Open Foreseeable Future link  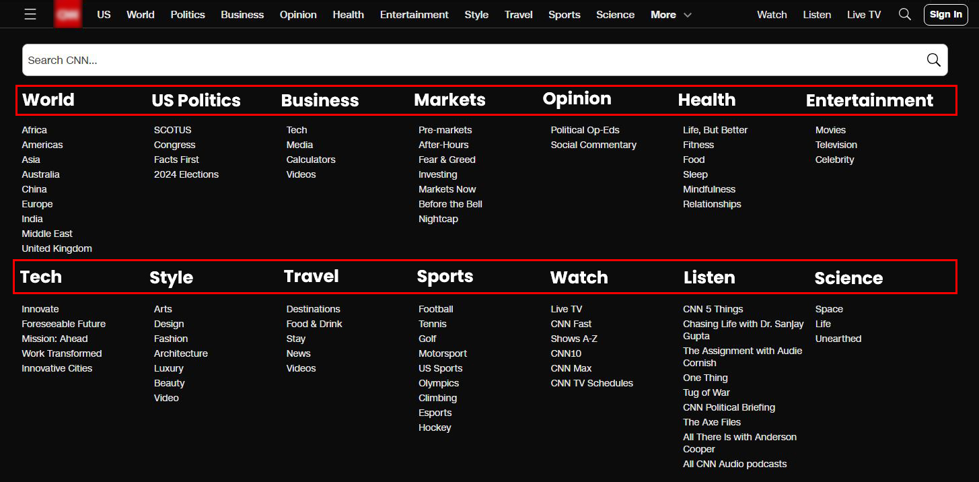click(x=64, y=324)
